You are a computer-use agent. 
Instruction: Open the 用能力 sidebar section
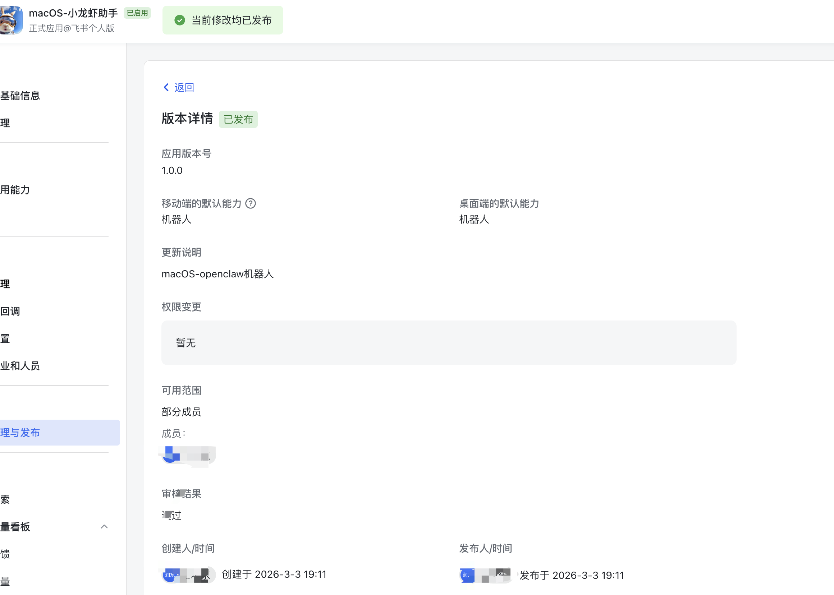tap(15, 190)
